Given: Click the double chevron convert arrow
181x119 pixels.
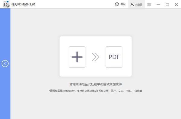Looking at the screenshot, I should 95,57.
